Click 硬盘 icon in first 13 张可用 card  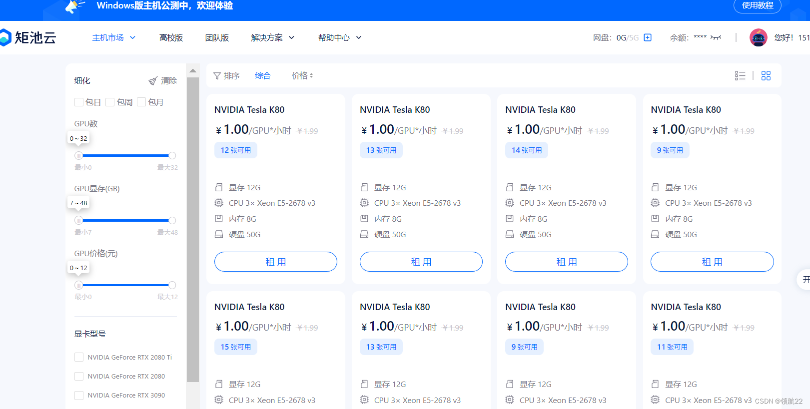pos(364,234)
